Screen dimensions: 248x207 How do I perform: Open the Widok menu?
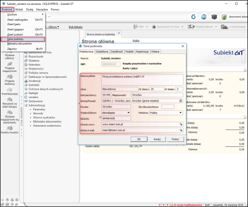pos(19,9)
